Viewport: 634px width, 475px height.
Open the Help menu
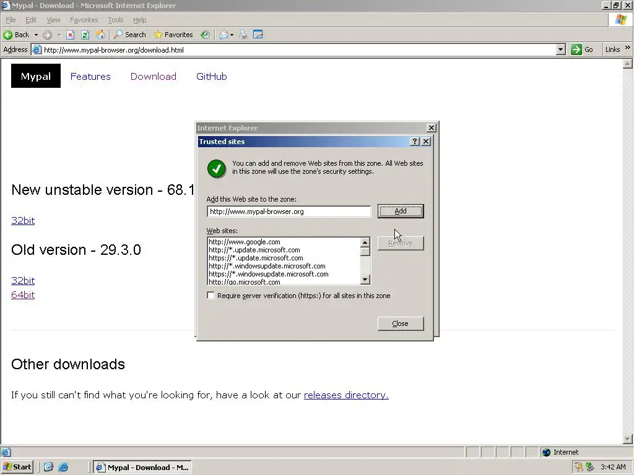pyautogui.click(x=139, y=20)
